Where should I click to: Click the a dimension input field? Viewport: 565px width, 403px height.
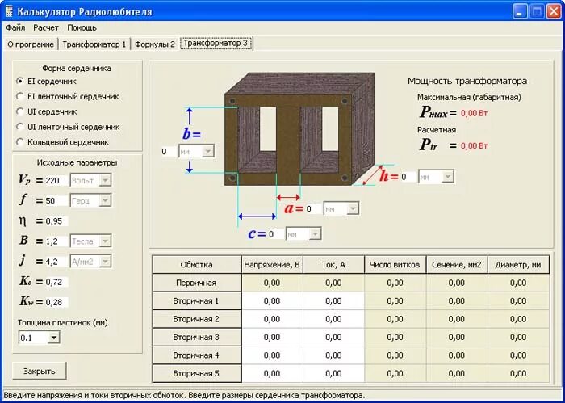click(x=314, y=208)
